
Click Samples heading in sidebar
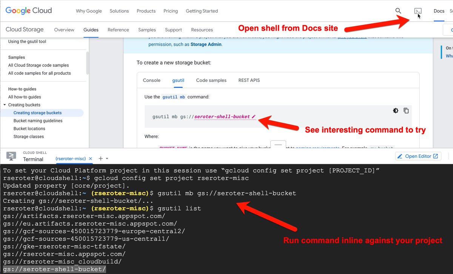tap(17, 57)
